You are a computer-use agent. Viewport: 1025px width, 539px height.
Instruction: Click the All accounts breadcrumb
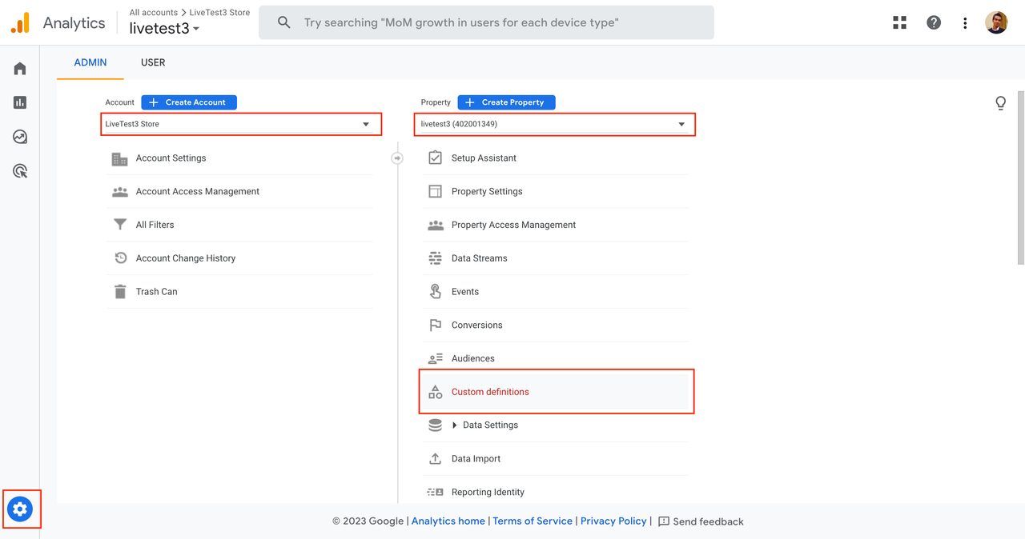point(154,13)
